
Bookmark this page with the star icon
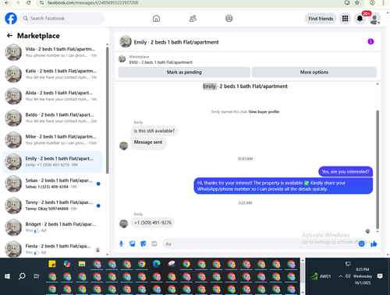(357, 3)
